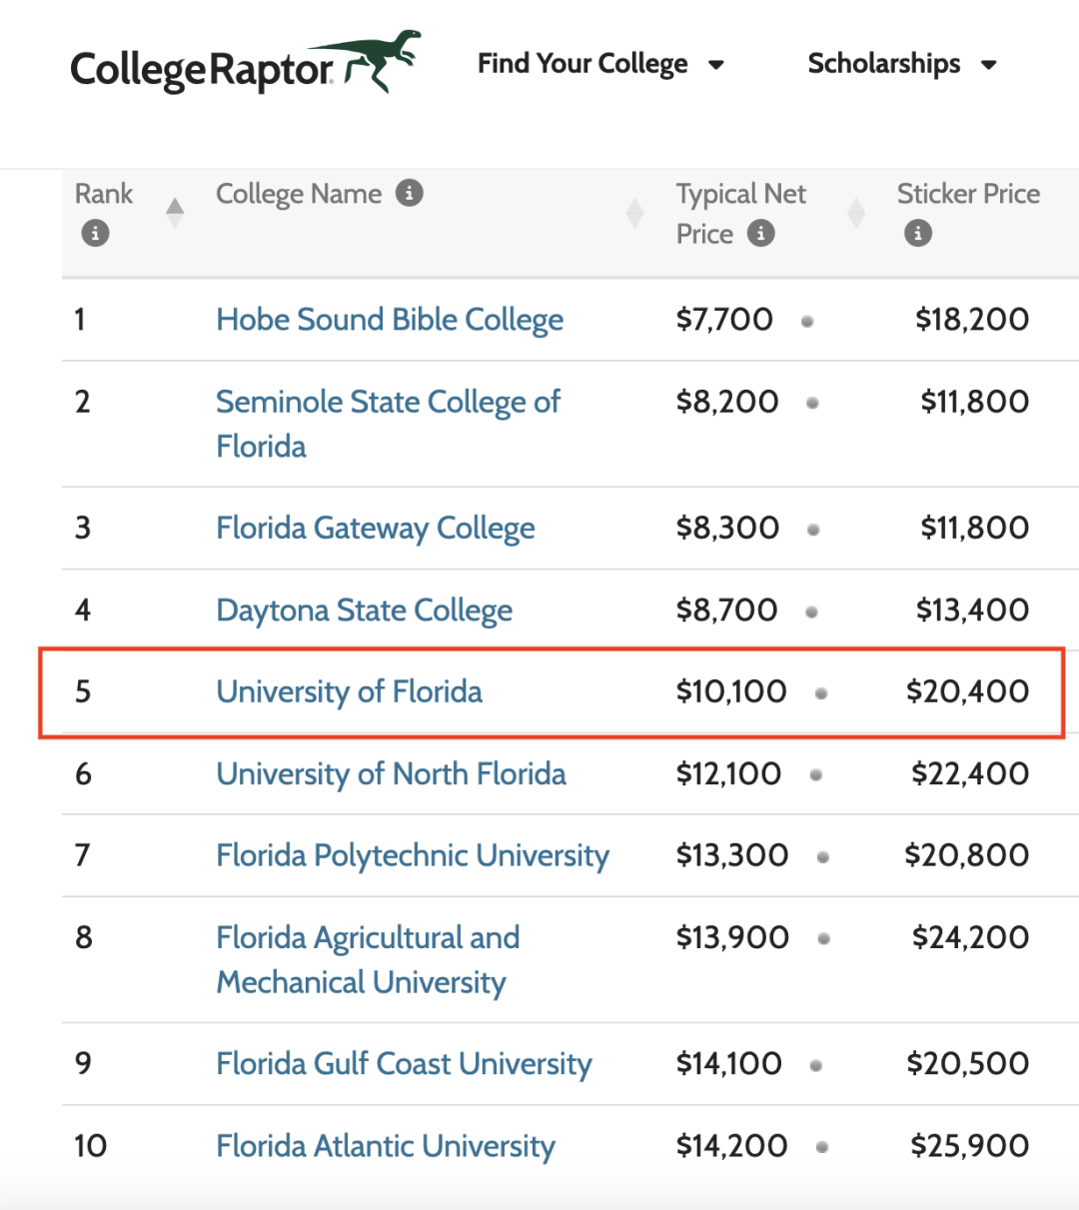The width and height of the screenshot is (1079, 1210).
Task: Click the gray dot next to $7,700
Action: [x=807, y=322]
